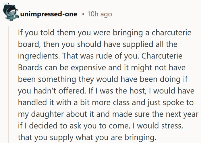Click the dot separator before the timestamp
This screenshot has width=201, height=143.
tap(83, 14)
